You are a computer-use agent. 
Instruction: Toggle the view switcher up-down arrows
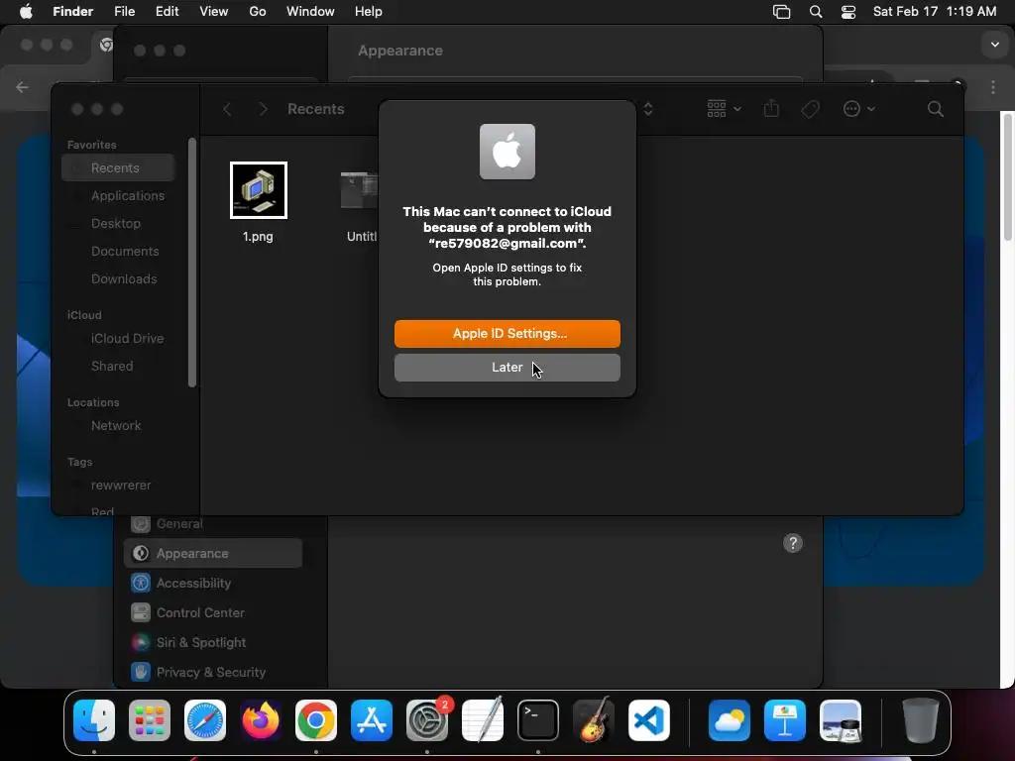pyautogui.click(x=648, y=109)
